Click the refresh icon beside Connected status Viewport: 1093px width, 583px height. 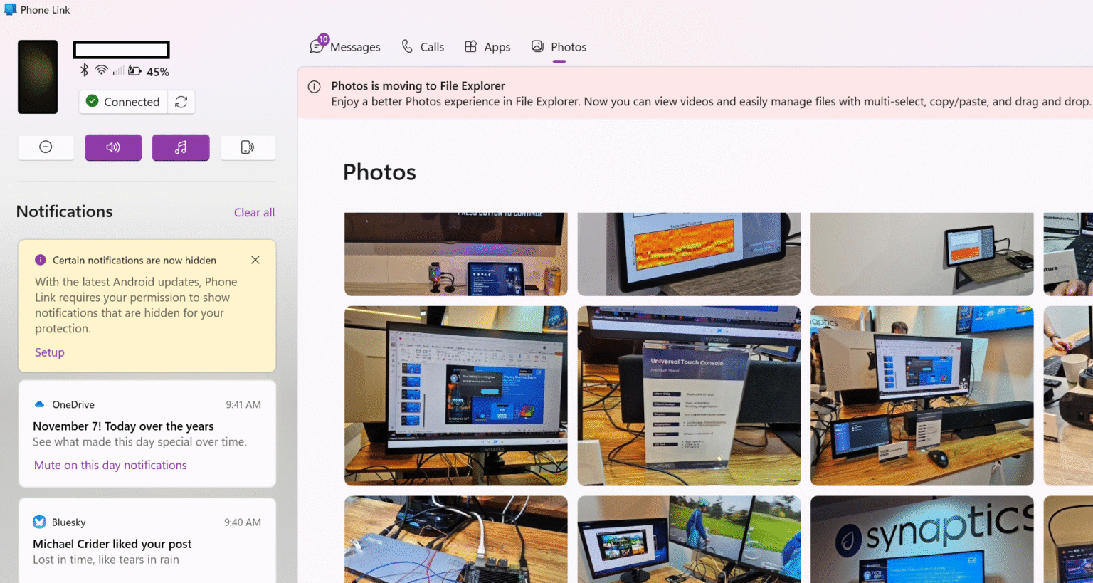[181, 102]
